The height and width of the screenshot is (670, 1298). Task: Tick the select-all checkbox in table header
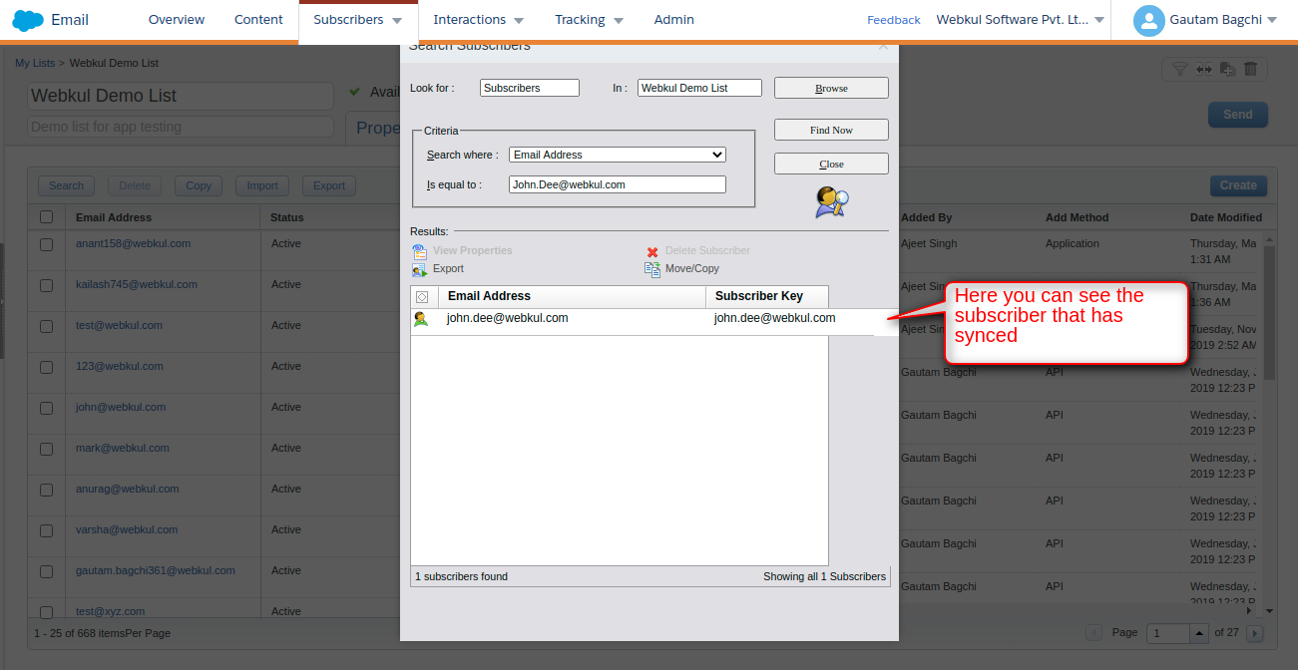point(46,217)
